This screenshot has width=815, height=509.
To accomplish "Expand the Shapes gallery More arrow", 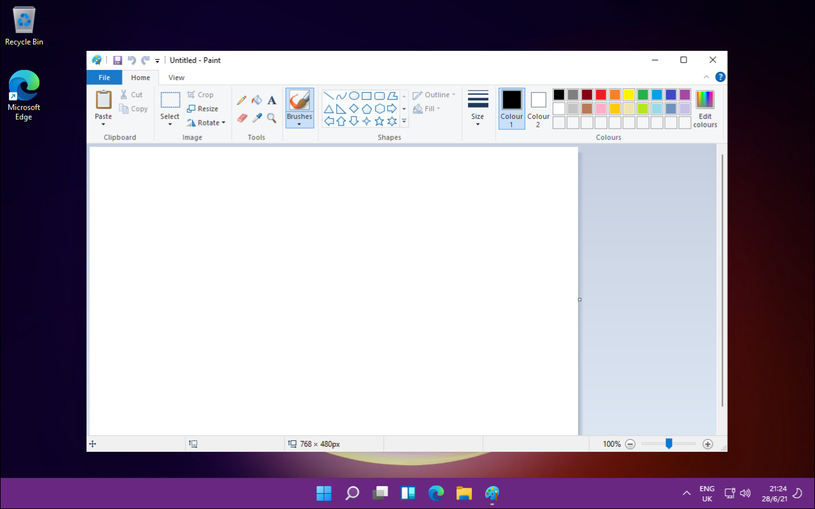I will pyautogui.click(x=404, y=121).
